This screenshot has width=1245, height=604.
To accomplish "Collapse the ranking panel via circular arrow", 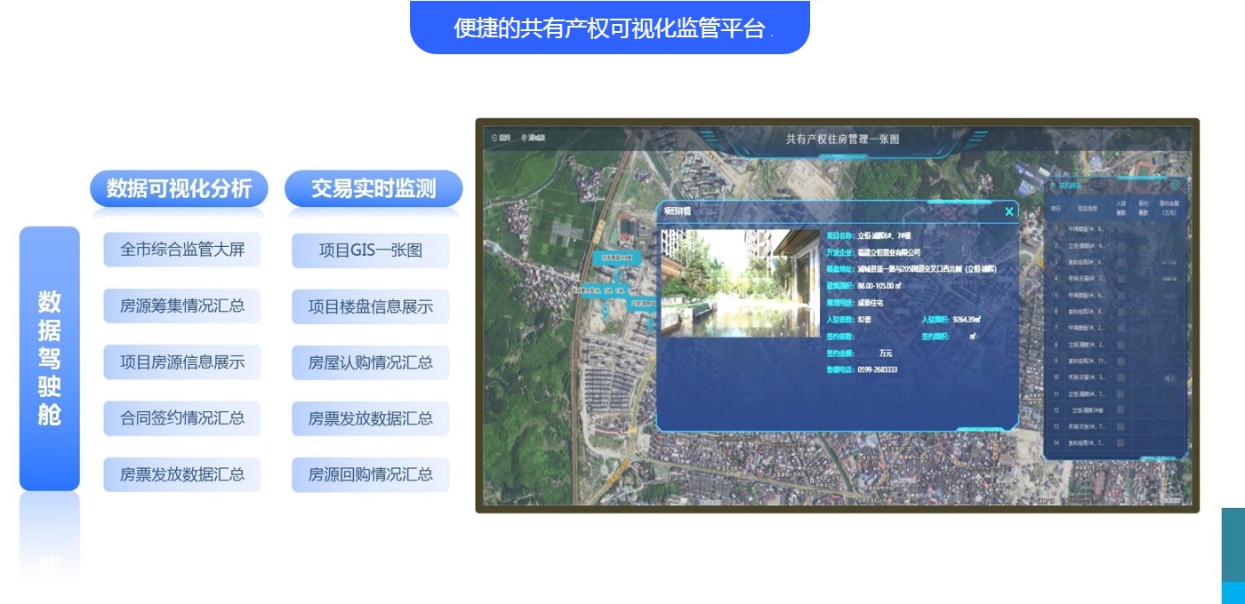I will (1175, 186).
